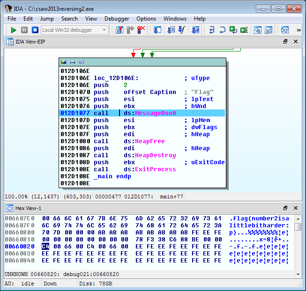Click the 'littlebitharder:' ASCII text
The image size is (306, 291).
tap(259, 226)
